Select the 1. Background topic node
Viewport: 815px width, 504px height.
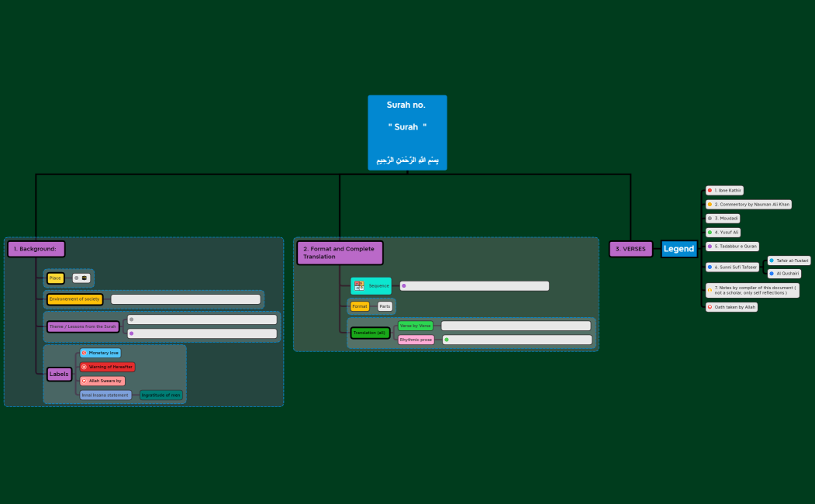click(x=36, y=249)
